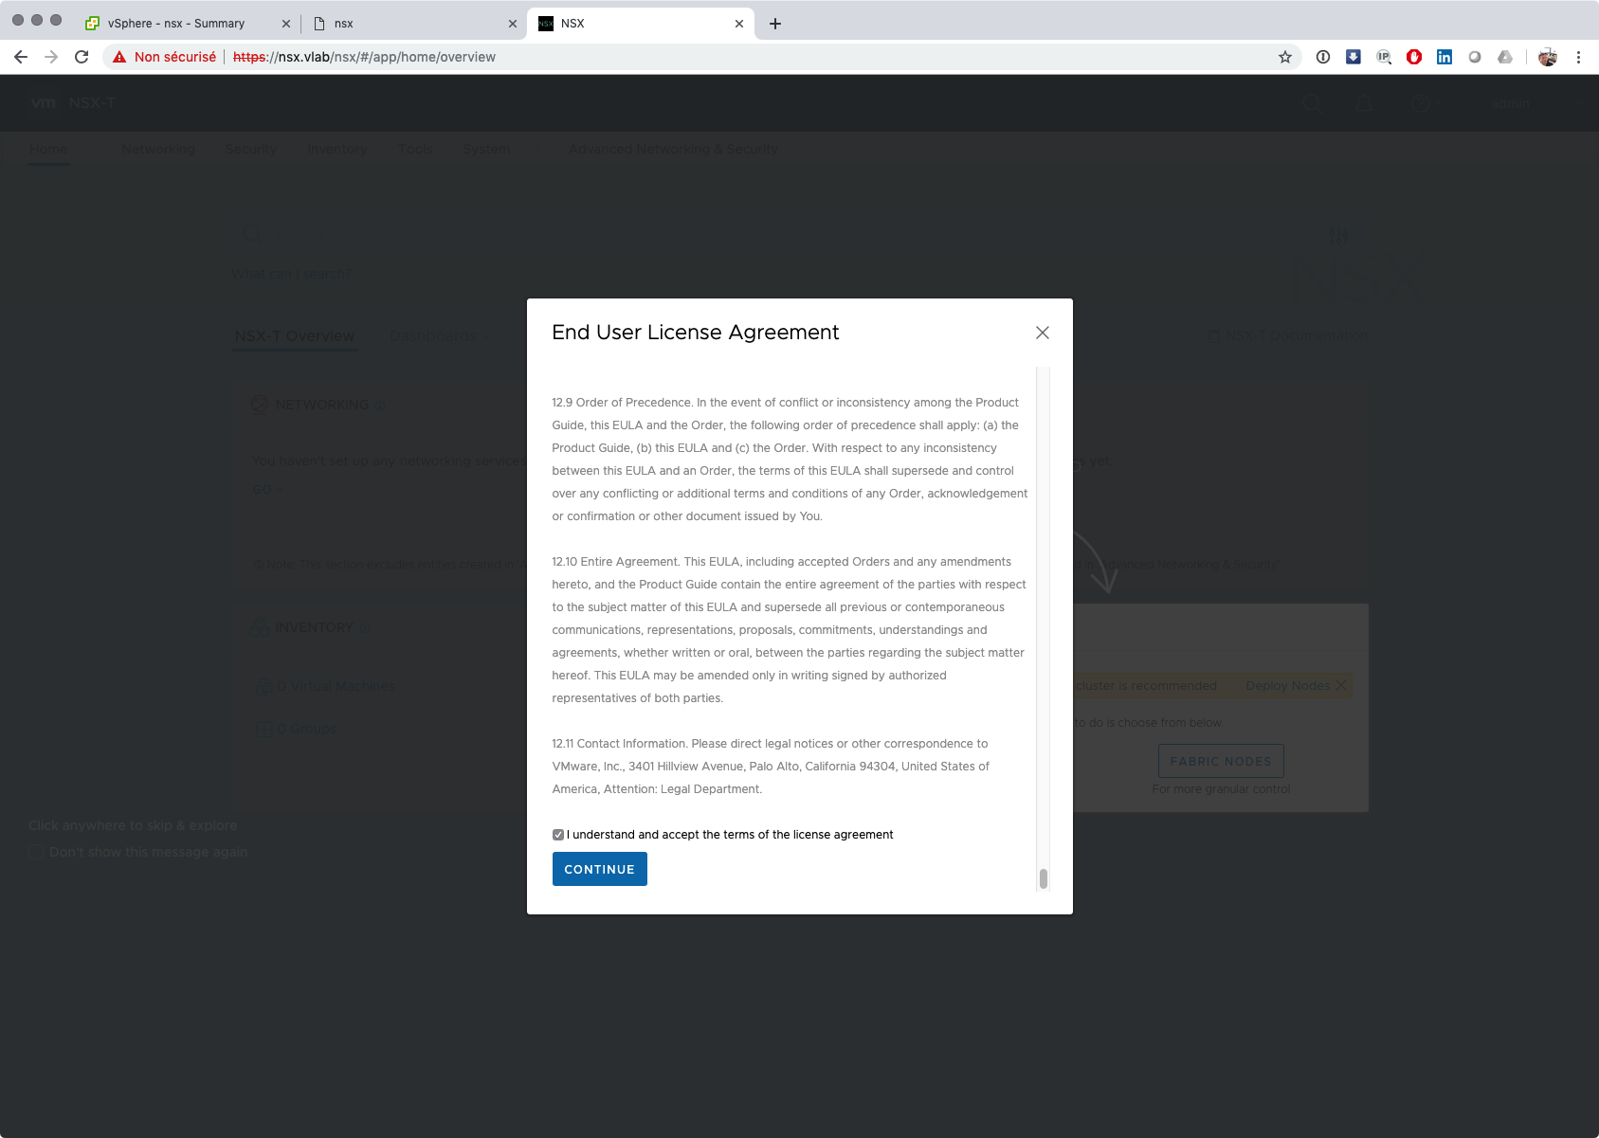Open a new browser tab
1599x1138 pixels.
pos(775,24)
